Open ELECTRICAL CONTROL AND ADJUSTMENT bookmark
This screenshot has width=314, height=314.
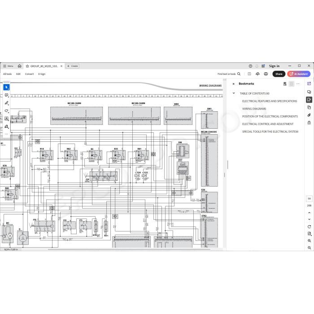(x=268, y=124)
